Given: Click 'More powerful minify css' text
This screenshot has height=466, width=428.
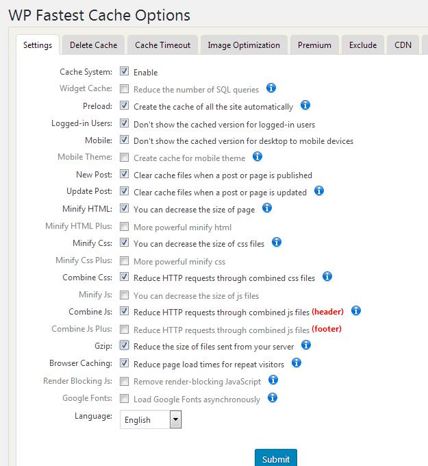Looking at the screenshot, I should 179,262.
